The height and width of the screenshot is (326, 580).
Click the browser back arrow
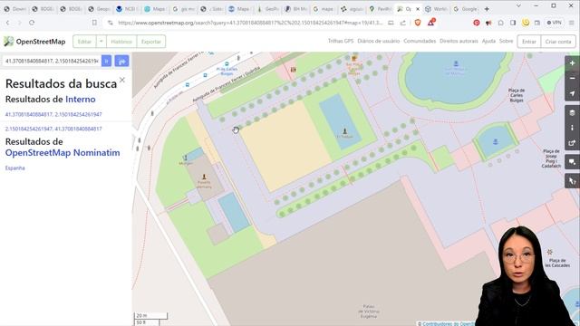pyautogui.click(x=8, y=23)
